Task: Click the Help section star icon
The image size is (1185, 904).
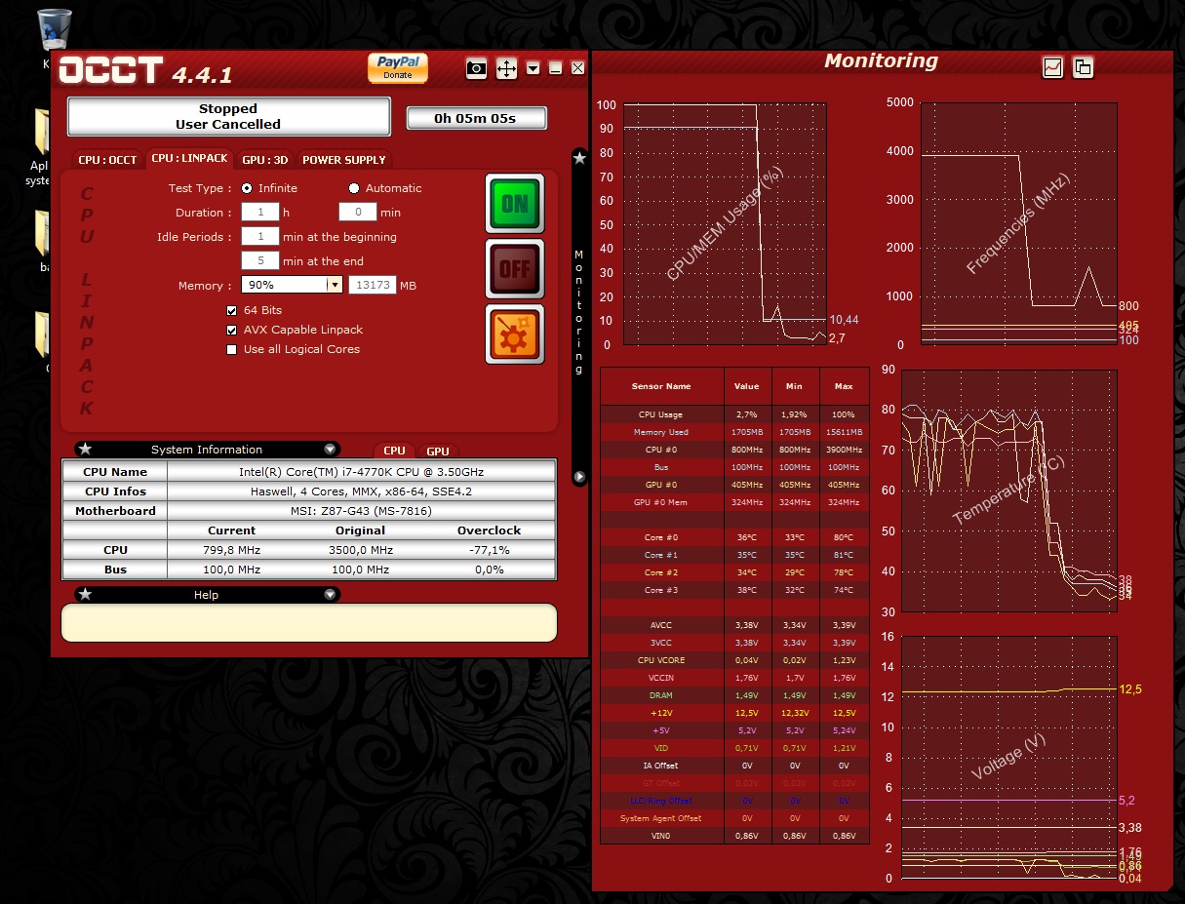Action: click(x=85, y=594)
